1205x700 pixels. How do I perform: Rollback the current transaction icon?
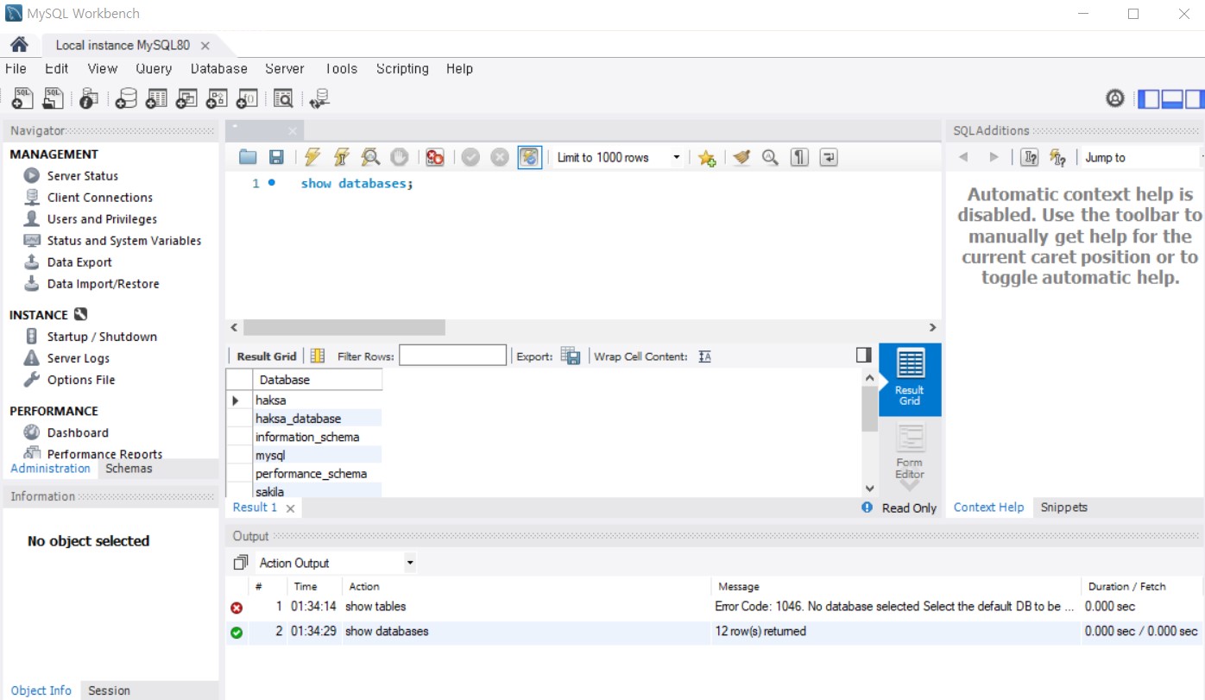click(500, 157)
